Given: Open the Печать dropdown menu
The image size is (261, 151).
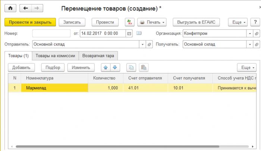Looking at the screenshot, I should click(152, 22).
